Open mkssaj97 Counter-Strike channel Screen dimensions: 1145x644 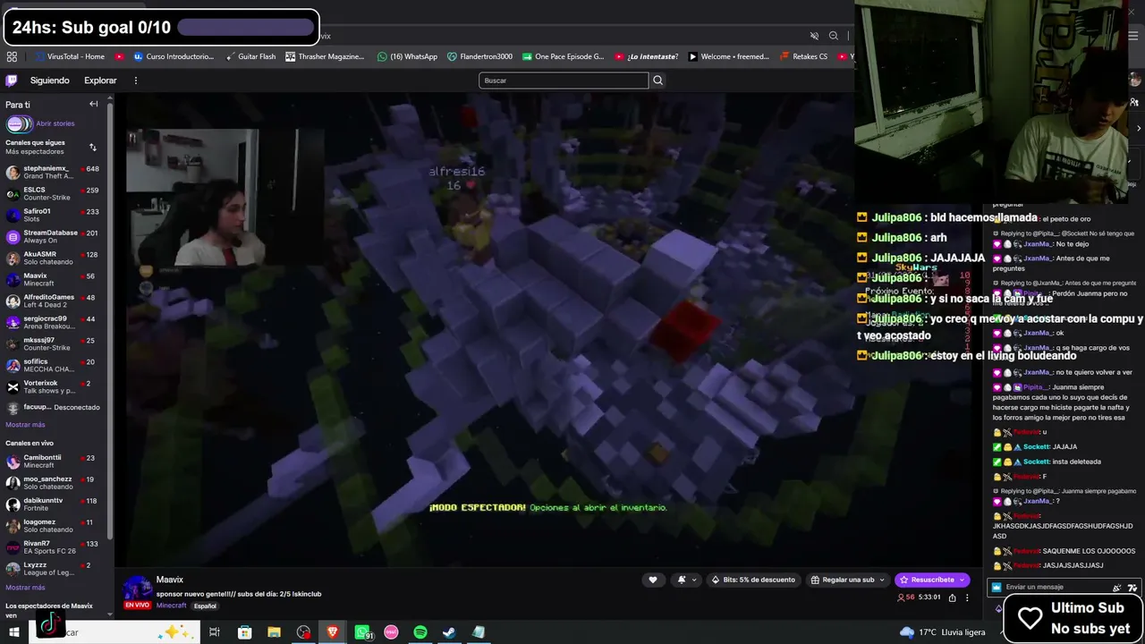(x=55, y=343)
